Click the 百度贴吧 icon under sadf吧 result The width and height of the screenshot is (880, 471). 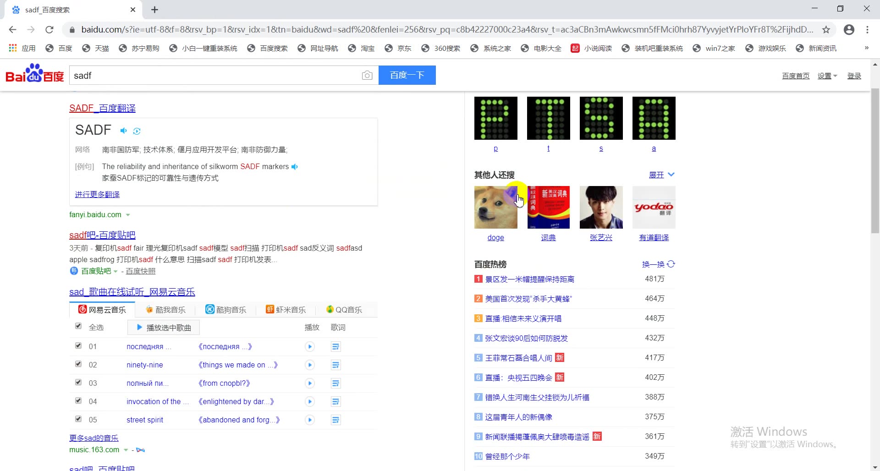pyautogui.click(x=74, y=271)
